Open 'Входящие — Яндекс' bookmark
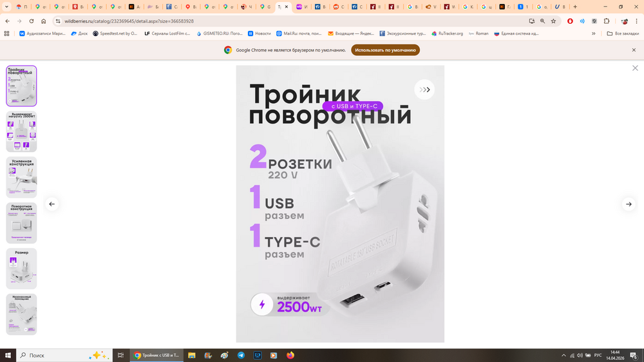The height and width of the screenshot is (362, 644). pyautogui.click(x=351, y=33)
